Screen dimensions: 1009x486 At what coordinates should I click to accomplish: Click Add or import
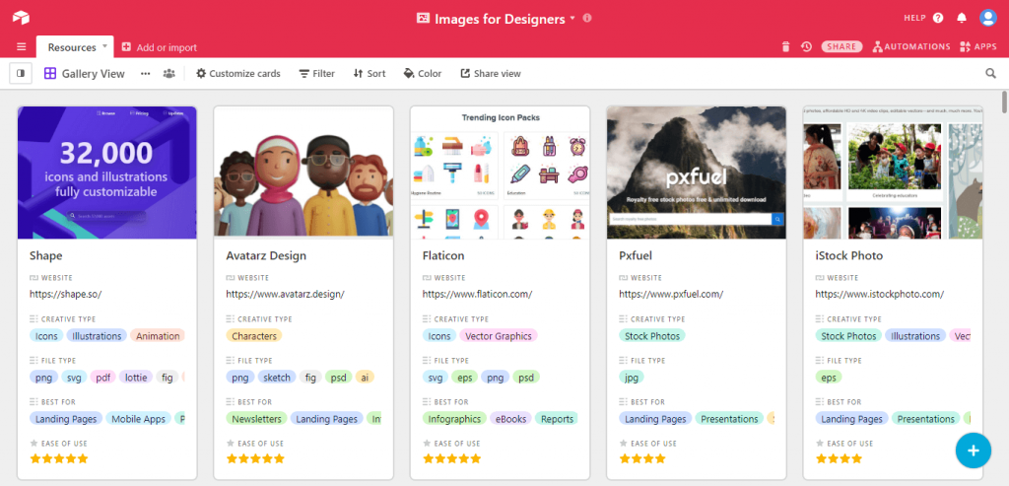coord(167,47)
